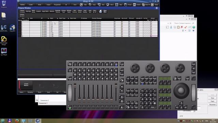Click the Change Type button
The height and width of the screenshot is (123, 218).
click(x=64, y=11)
